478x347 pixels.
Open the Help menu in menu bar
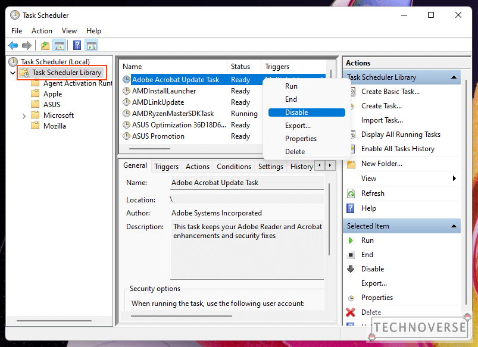click(93, 31)
